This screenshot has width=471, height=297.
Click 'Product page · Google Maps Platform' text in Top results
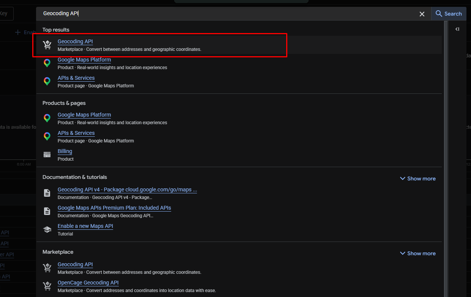96,86
